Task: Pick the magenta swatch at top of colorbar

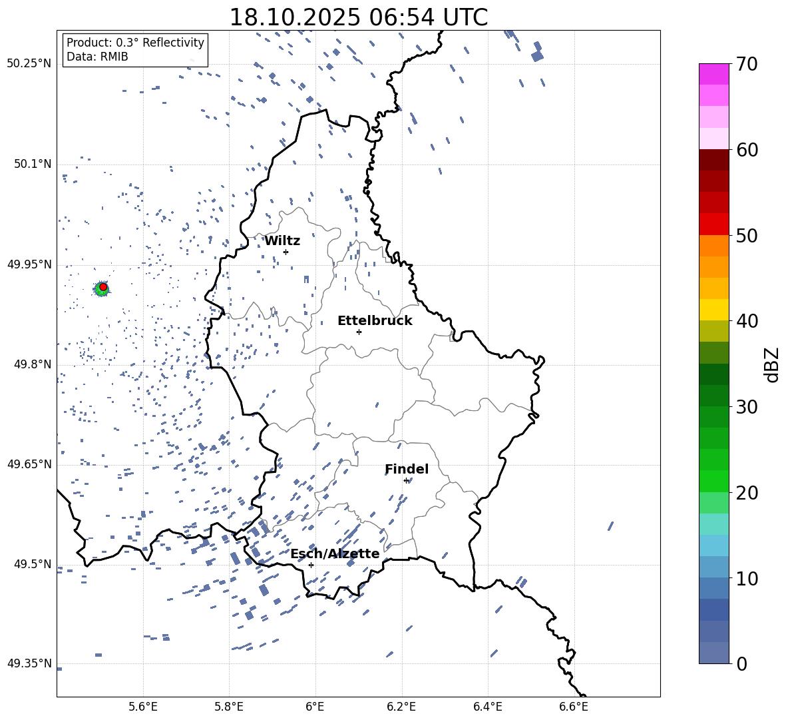Action: pyautogui.click(x=713, y=74)
